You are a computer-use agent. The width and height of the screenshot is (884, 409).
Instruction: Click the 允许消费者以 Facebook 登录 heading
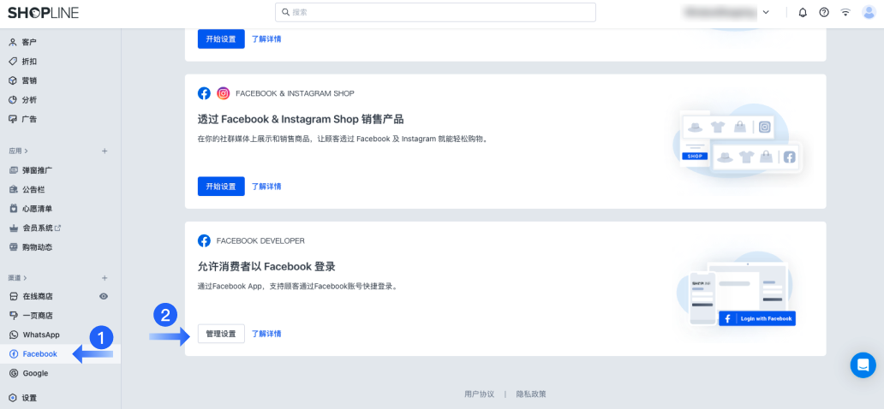pos(266,266)
